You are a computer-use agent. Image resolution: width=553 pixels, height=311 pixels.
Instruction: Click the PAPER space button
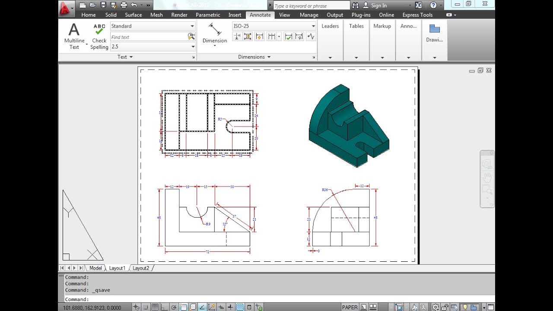[350, 308]
